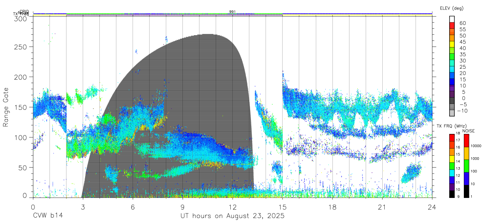
Task: Click the '18' label on the TX FRQ scale
Action: [x=458, y=133]
